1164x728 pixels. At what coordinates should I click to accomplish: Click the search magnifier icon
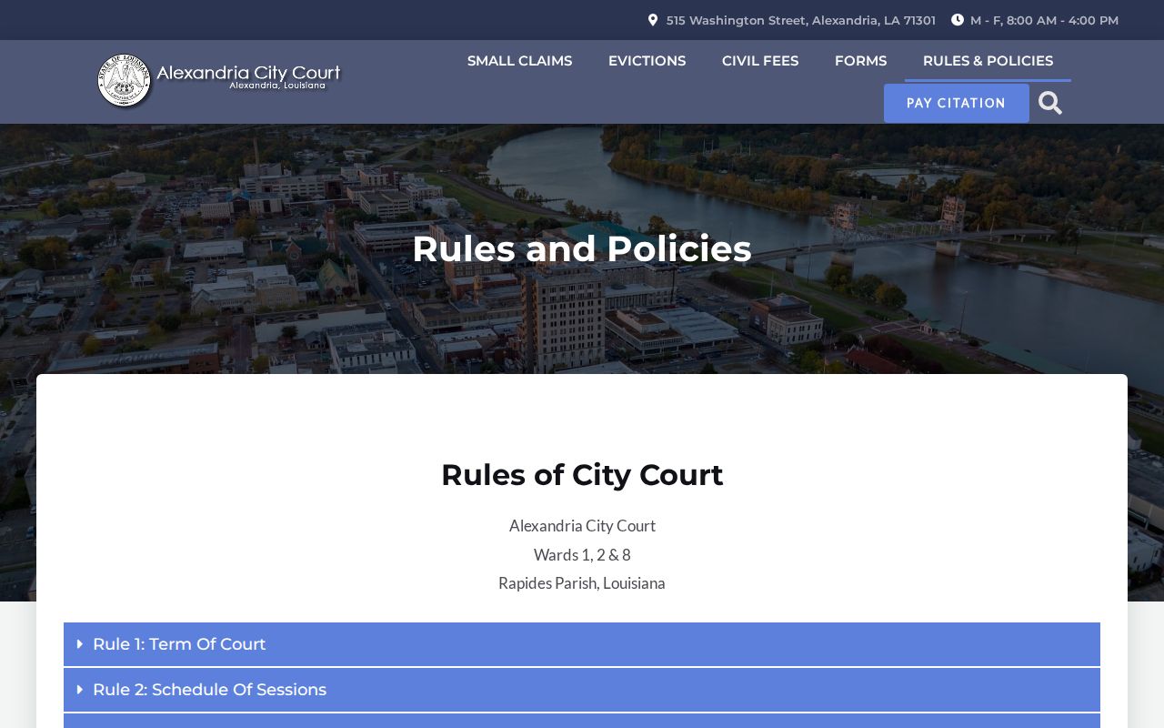1050,103
